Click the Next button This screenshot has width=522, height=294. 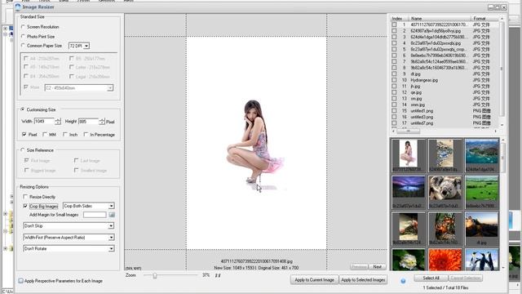point(377,267)
